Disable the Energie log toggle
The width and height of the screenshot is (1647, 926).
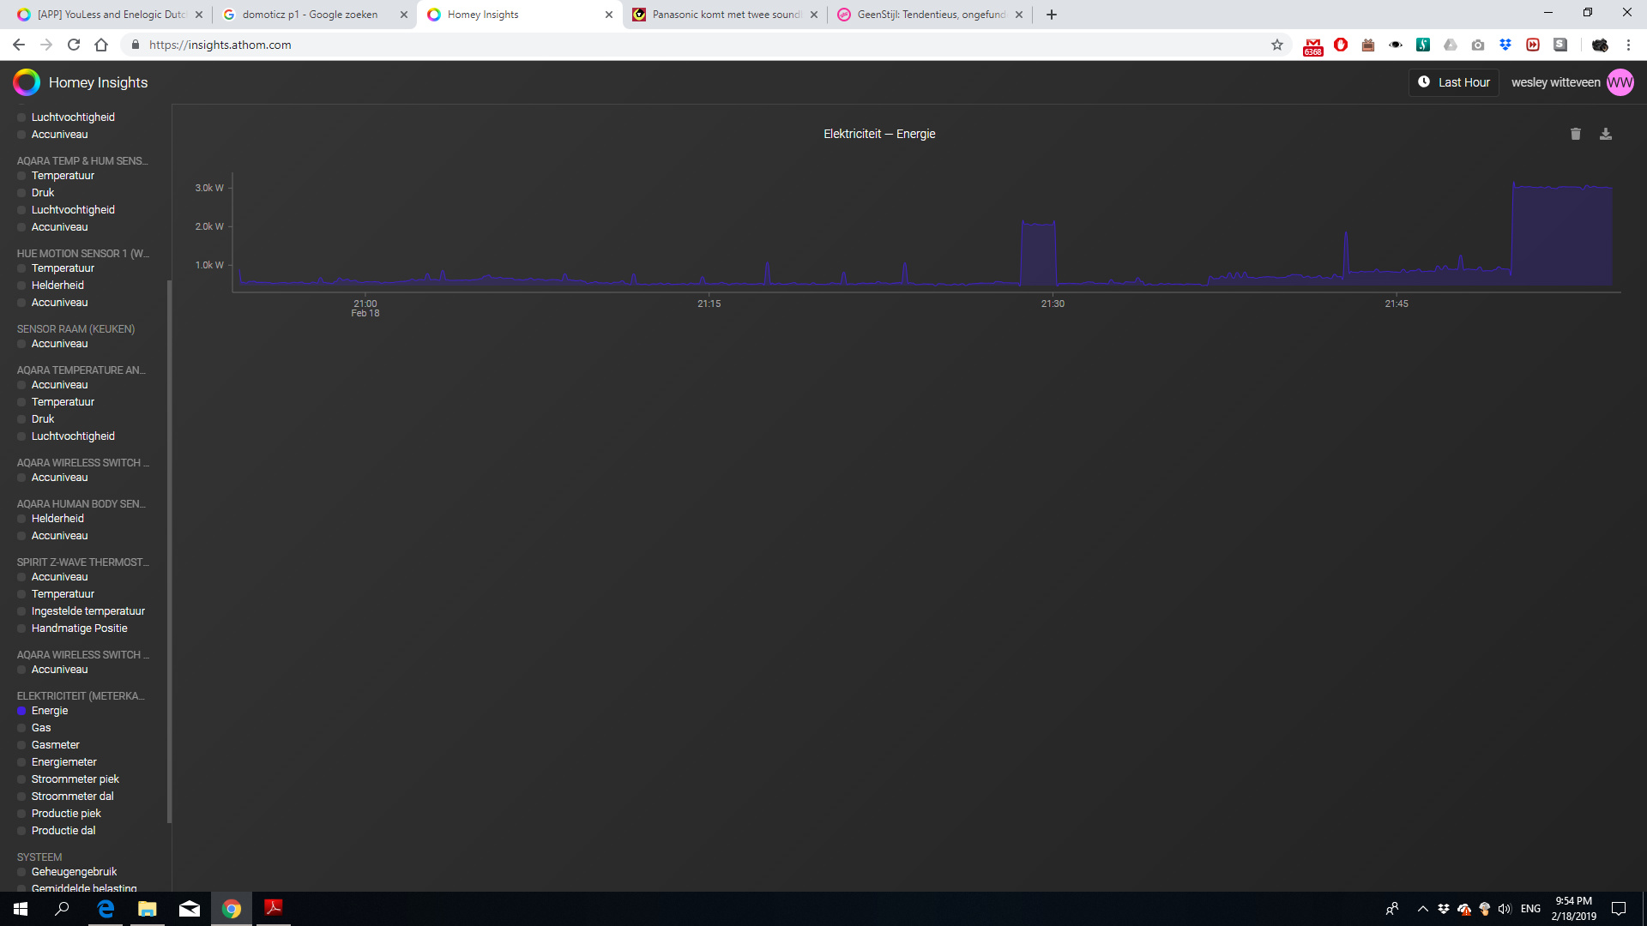22,711
